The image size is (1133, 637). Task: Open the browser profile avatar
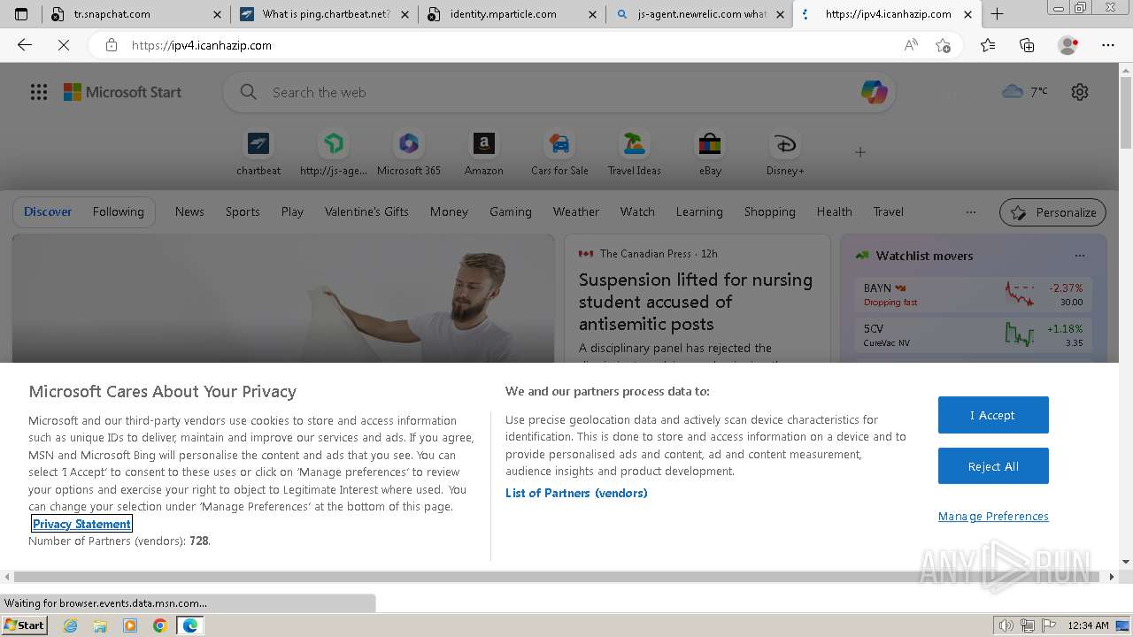[x=1068, y=45]
